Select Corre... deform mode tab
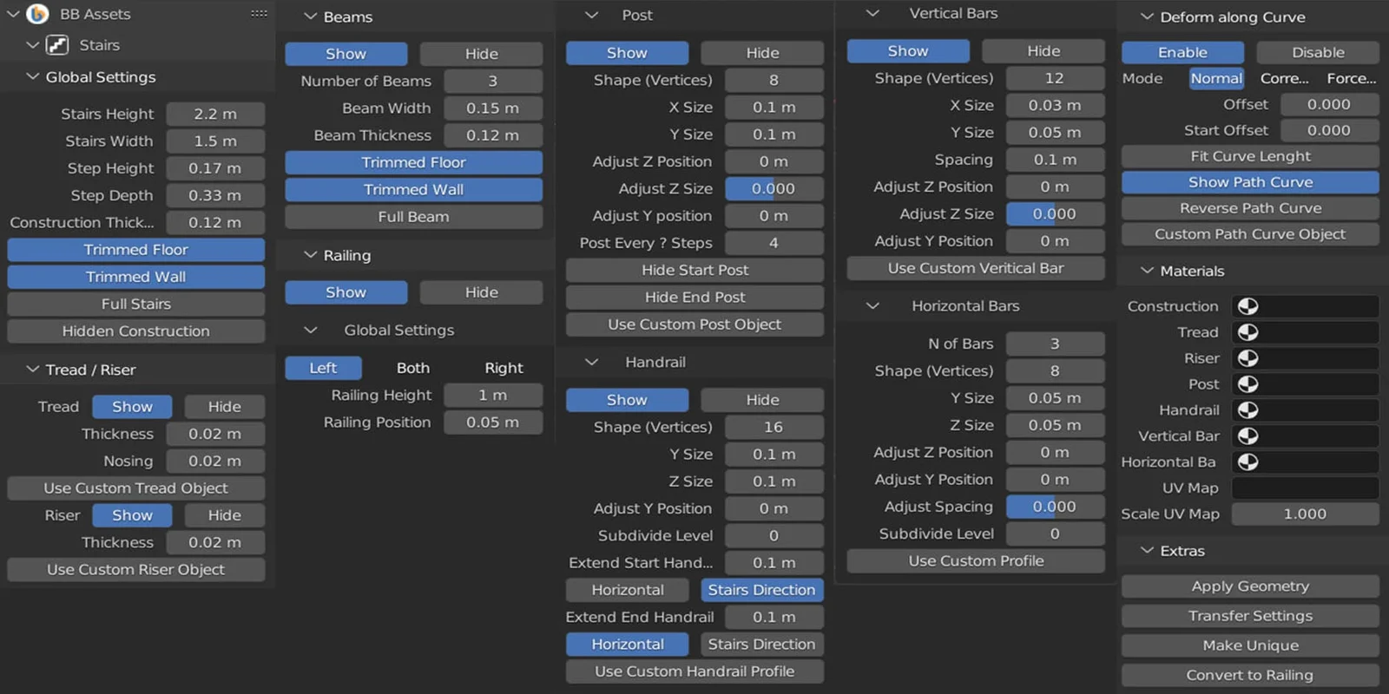The width and height of the screenshot is (1389, 694). pos(1284,79)
